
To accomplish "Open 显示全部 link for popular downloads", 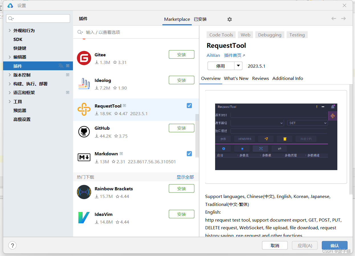I will click(x=185, y=177).
